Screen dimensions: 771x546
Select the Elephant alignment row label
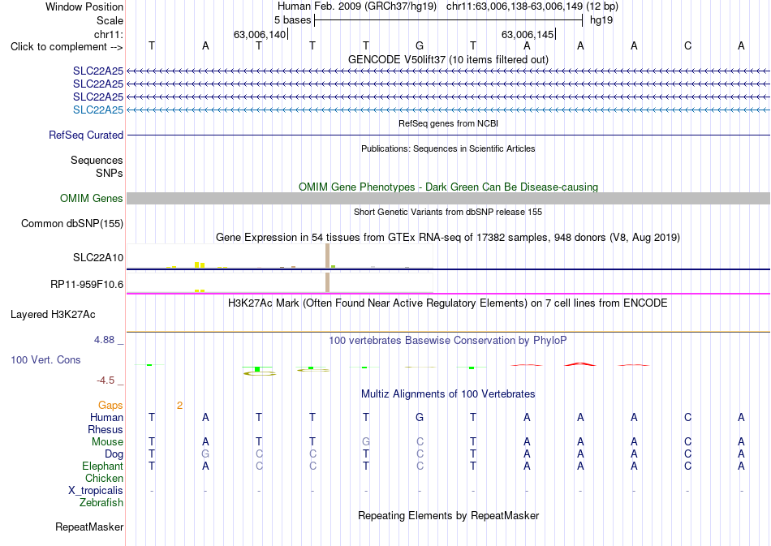[102, 466]
